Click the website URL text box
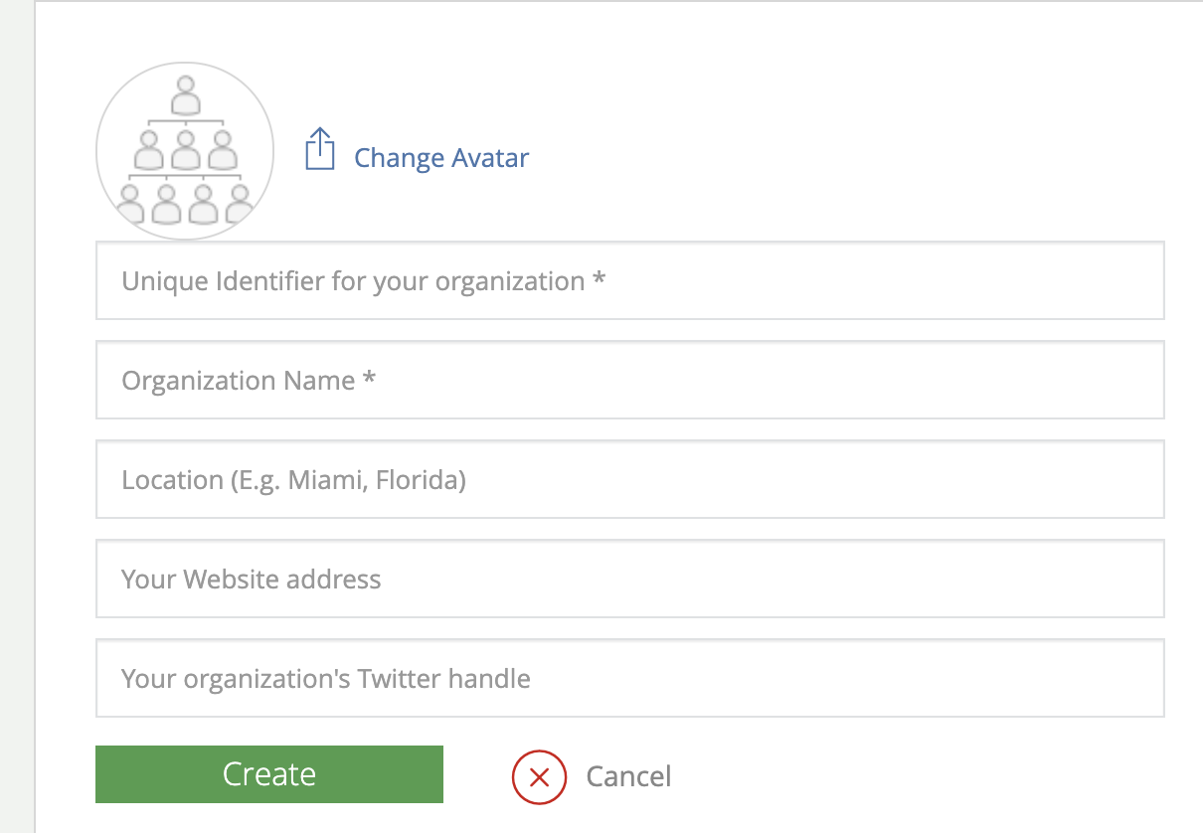The width and height of the screenshot is (1203, 833). pyautogui.click(x=630, y=579)
